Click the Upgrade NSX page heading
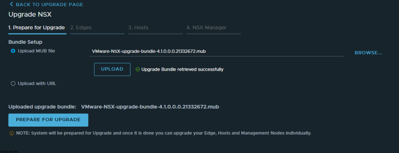The image size is (399, 153). coord(30,14)
